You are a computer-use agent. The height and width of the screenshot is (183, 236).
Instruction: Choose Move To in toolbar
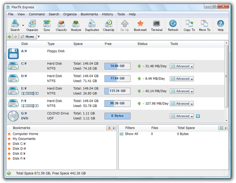tap(205, 26)
